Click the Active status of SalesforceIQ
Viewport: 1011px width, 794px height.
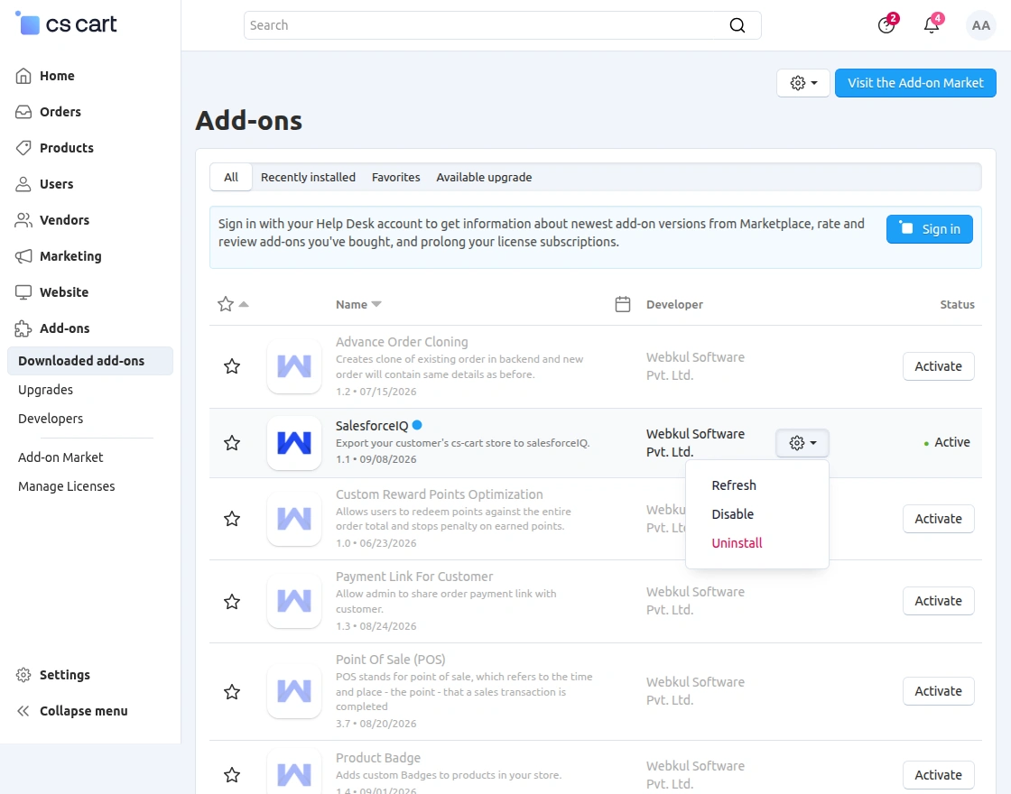tap(947, 443)
